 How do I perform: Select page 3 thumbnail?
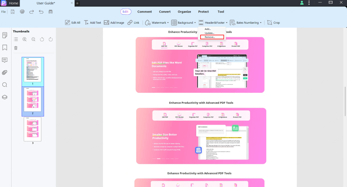(x=33, y=129)
